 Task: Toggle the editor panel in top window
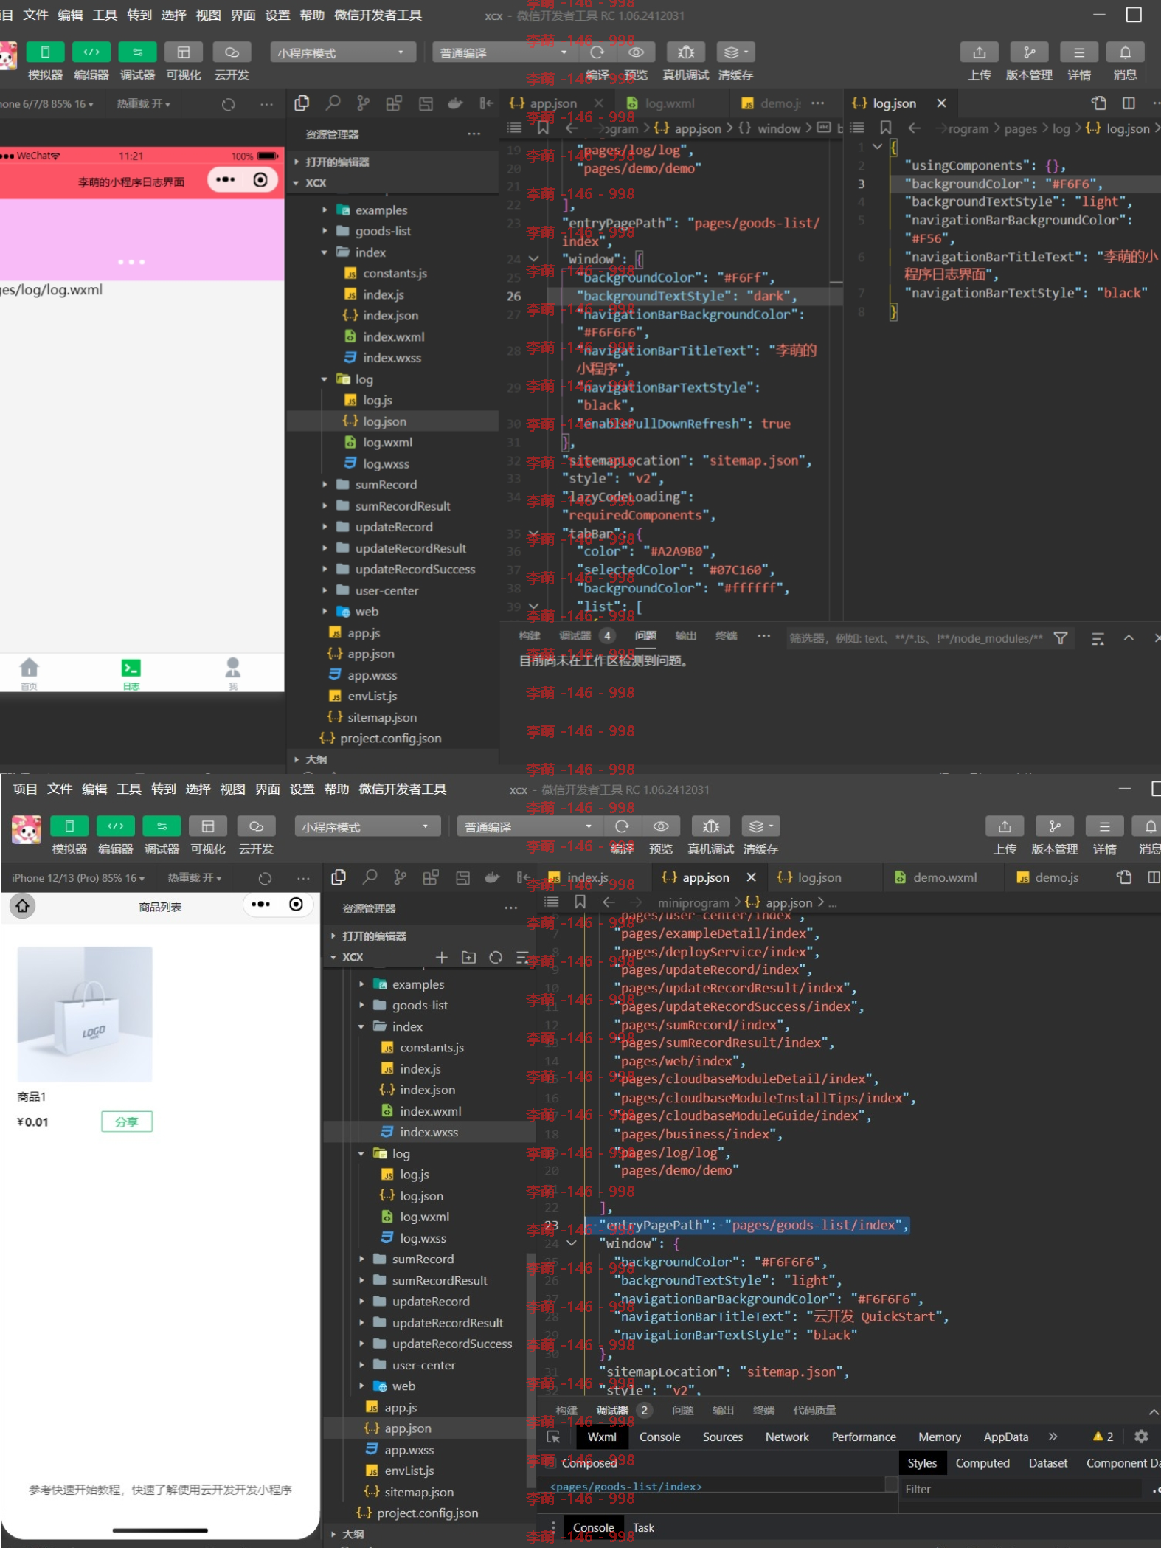pyautogui.click(x=91, y=52)
